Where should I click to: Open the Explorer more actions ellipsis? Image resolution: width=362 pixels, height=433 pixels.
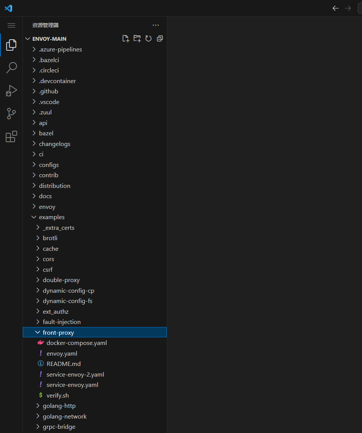(x=156, y=25)
